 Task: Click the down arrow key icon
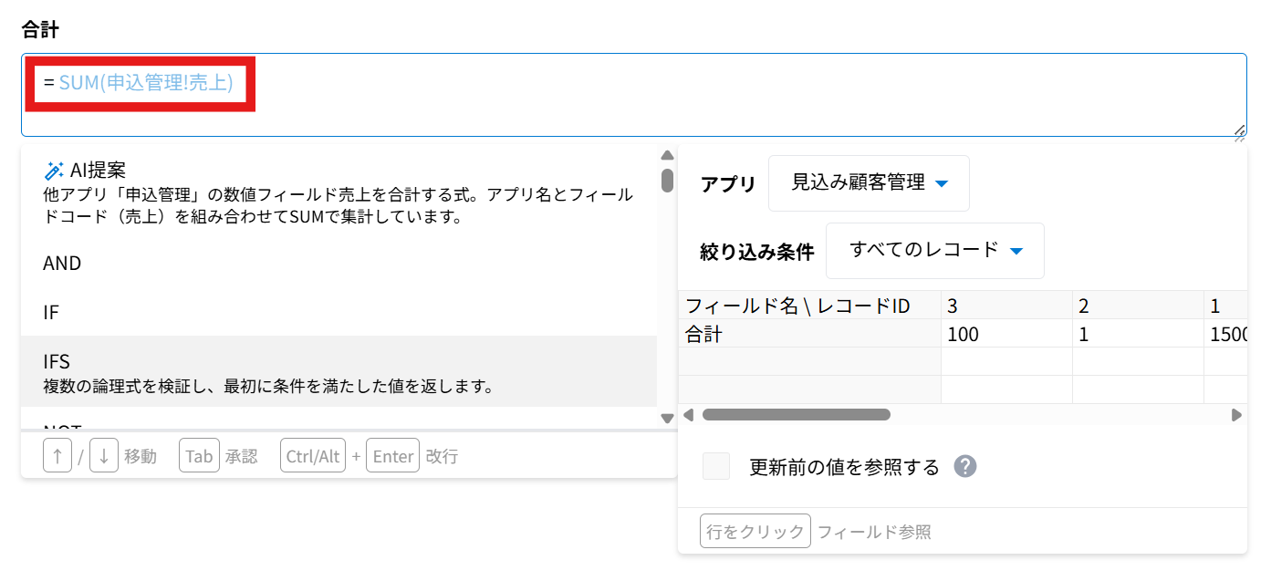[104, 456]
